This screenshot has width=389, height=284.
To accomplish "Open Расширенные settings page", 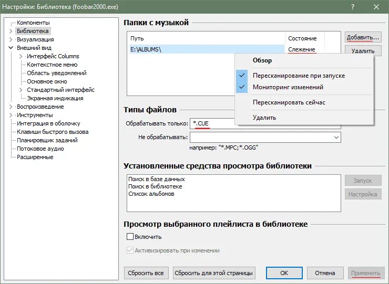I will (x=35, y=157).
